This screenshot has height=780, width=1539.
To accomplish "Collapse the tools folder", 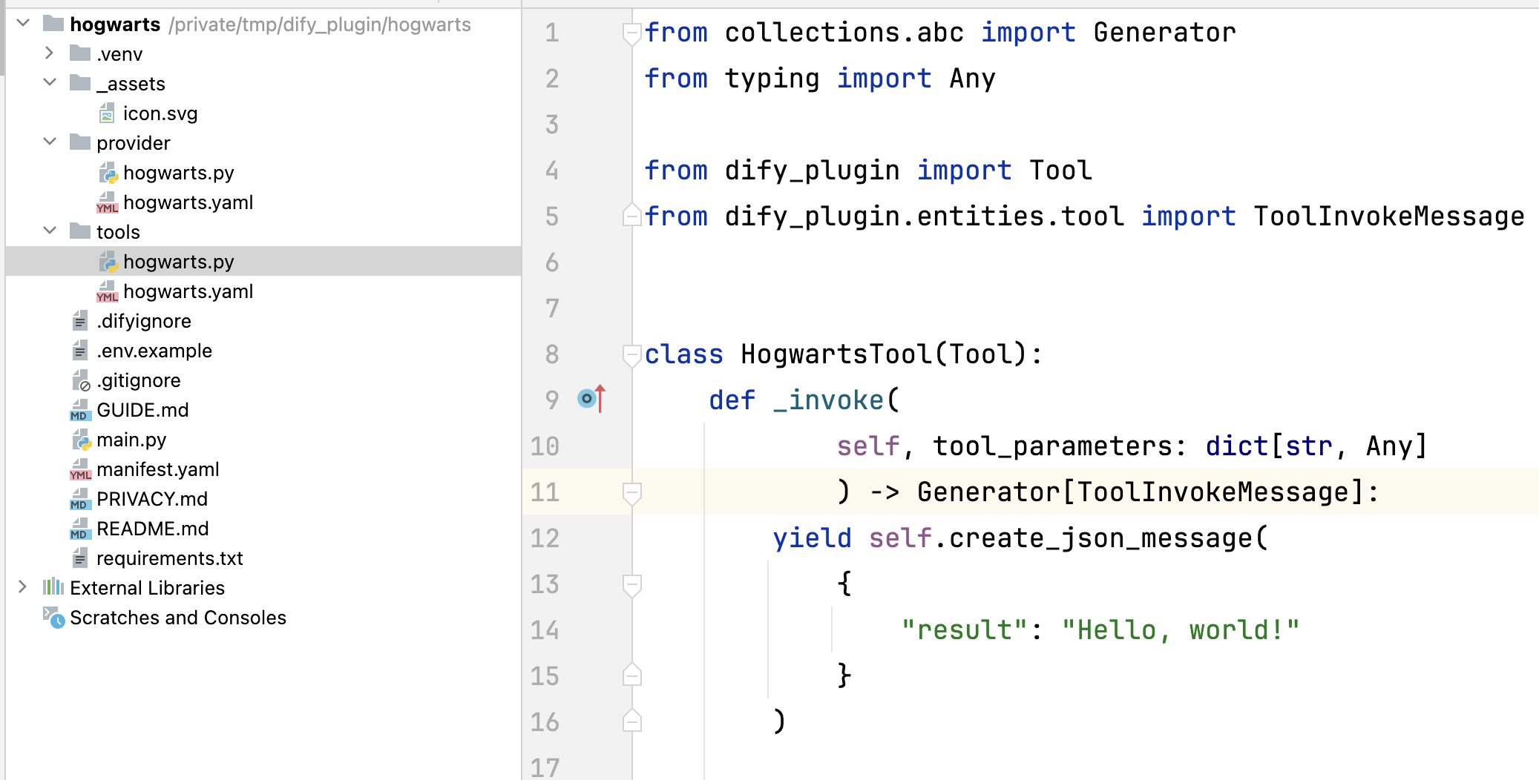I will coord(50,231).
